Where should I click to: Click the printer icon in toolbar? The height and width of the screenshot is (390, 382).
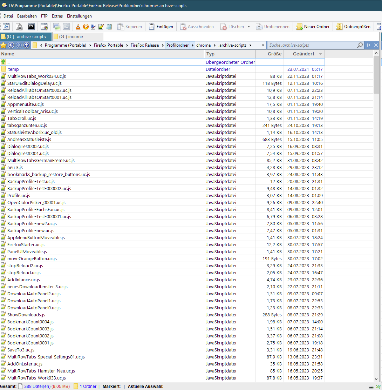(20, 27)
